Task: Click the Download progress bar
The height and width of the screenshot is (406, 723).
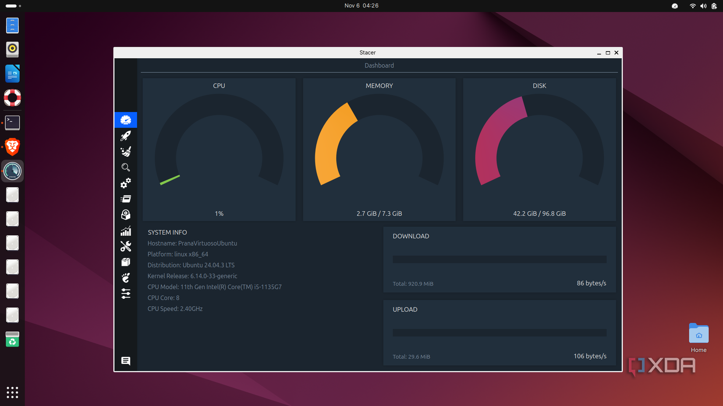Action: coord(499,259)
